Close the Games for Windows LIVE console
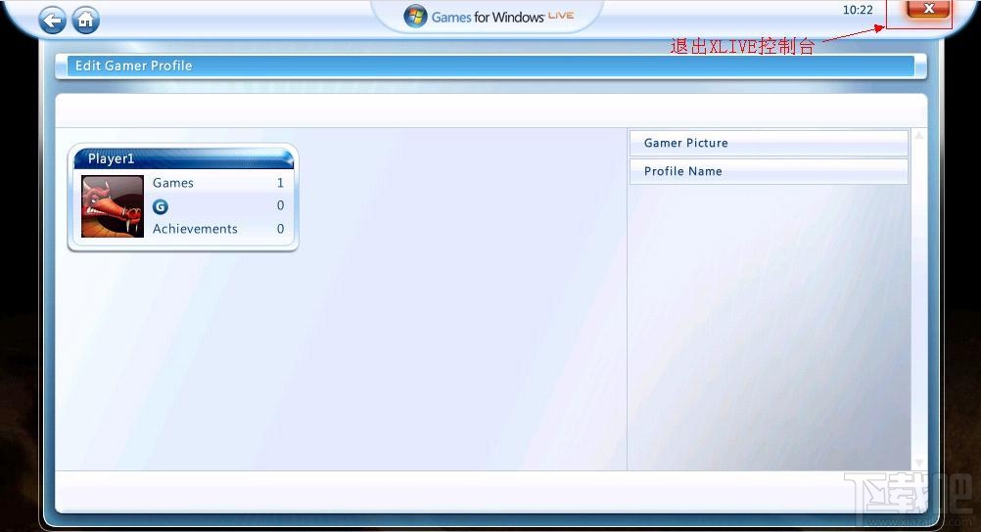The width and height of the screenshot is (981, 532). (x=928, y=10)
